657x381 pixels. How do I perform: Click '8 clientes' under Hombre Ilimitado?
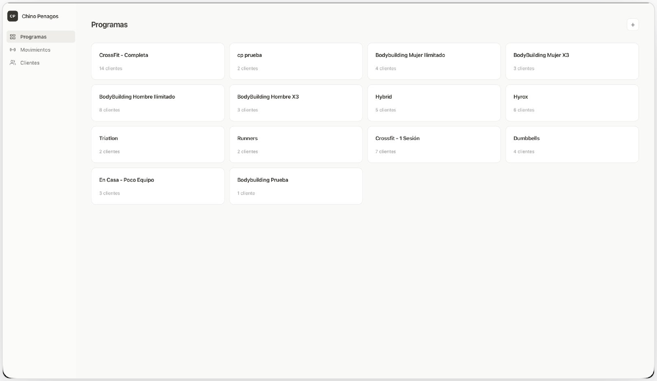click(110, 110)
